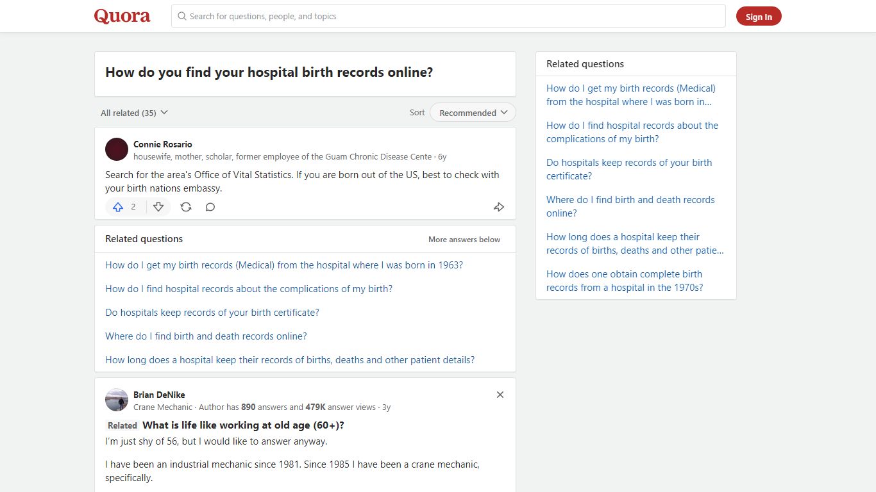The width and height of the screenshot is (876, 492).
Task: Open main-list link on birth certificate records
Action: pos(212,313)
